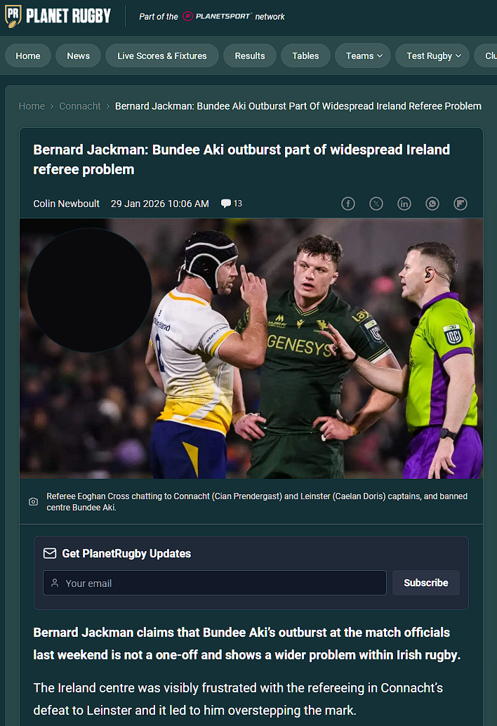Go to the Results page
Image resolution: width=497 pixels, height=726 pixels.
point(250,56)
